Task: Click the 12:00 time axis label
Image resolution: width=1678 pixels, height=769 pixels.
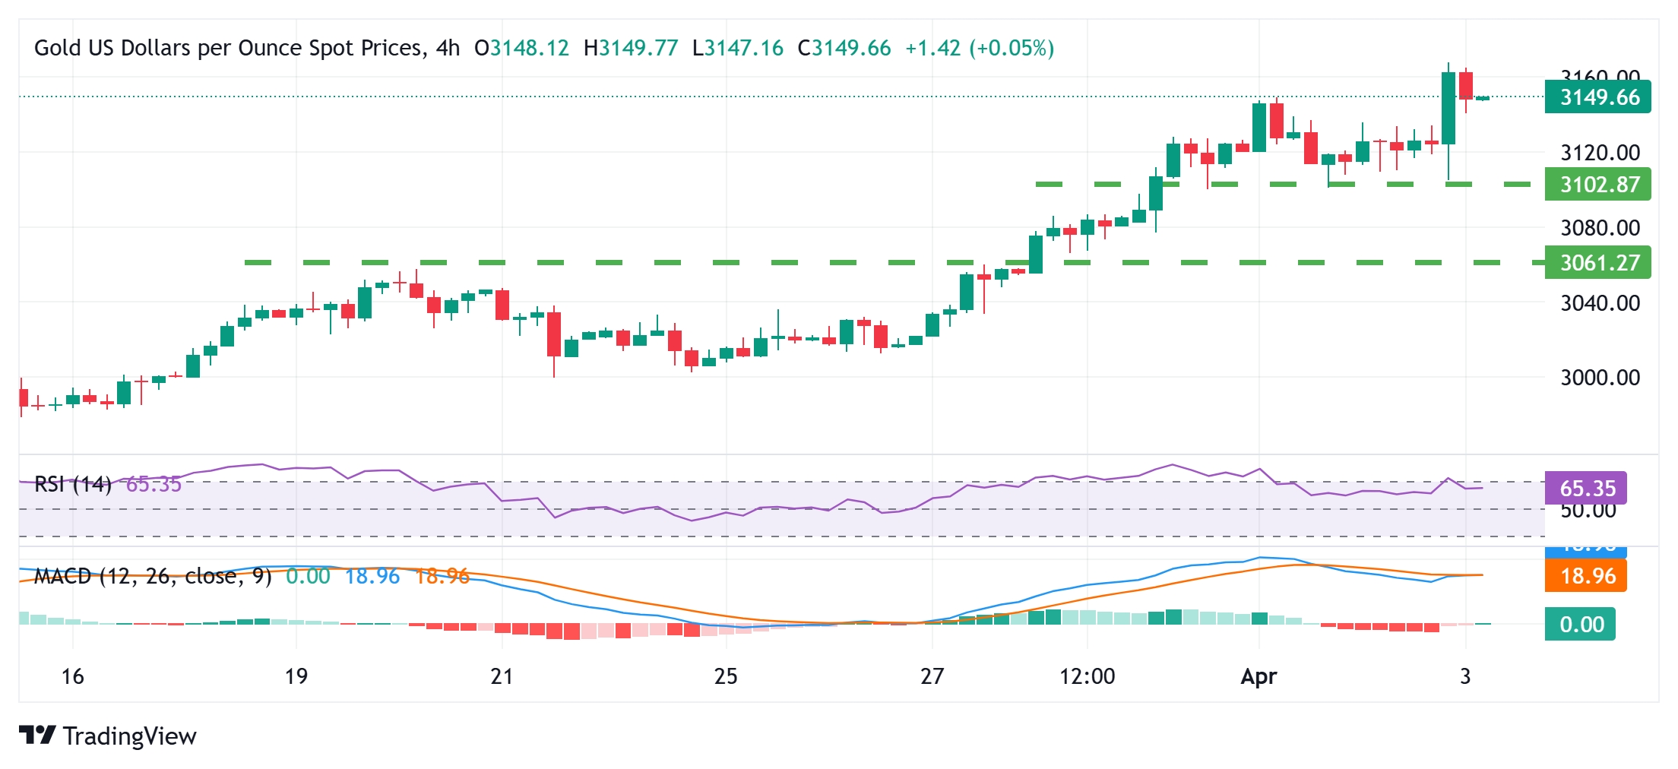Action: pyautogui.click(x=1088, y=676)
